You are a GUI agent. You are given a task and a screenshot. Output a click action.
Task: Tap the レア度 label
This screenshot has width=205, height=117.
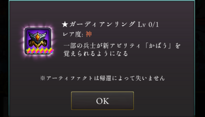click(x=73, y=34)
